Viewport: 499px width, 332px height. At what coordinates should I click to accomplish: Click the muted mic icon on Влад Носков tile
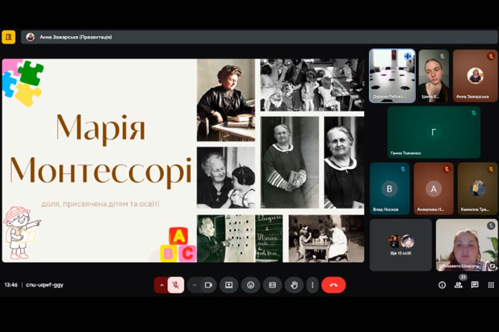click(x=403, y=169)
